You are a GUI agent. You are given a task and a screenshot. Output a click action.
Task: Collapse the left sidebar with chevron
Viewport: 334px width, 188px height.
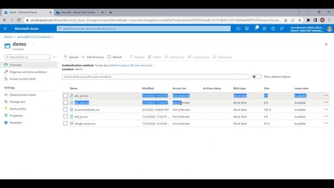pyautogui.click(x=54, y=57)
